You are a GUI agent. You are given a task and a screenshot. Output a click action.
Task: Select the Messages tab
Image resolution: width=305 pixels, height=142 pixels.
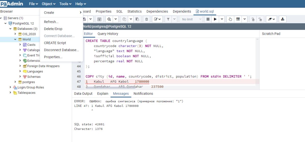[x=121, y=93]
